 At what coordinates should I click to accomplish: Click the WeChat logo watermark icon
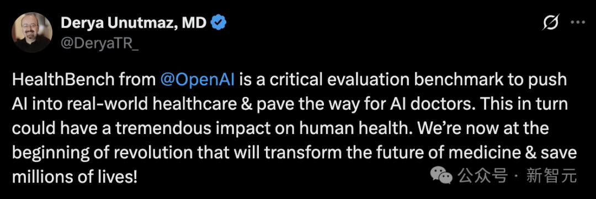click(x=441, y=175)
